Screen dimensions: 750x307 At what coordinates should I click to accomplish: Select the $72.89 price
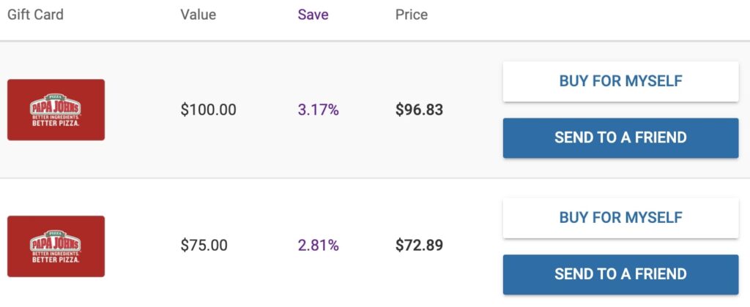[x=419, y=246]
